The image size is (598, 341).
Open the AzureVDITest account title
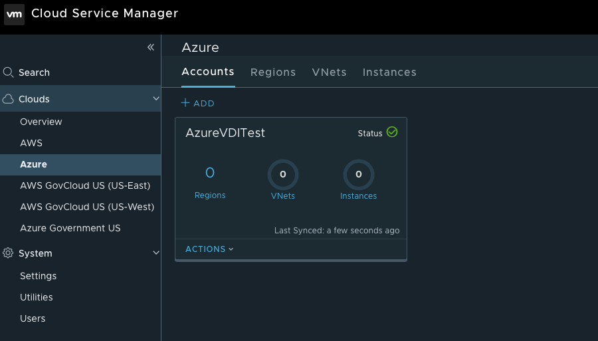(225, 133)
